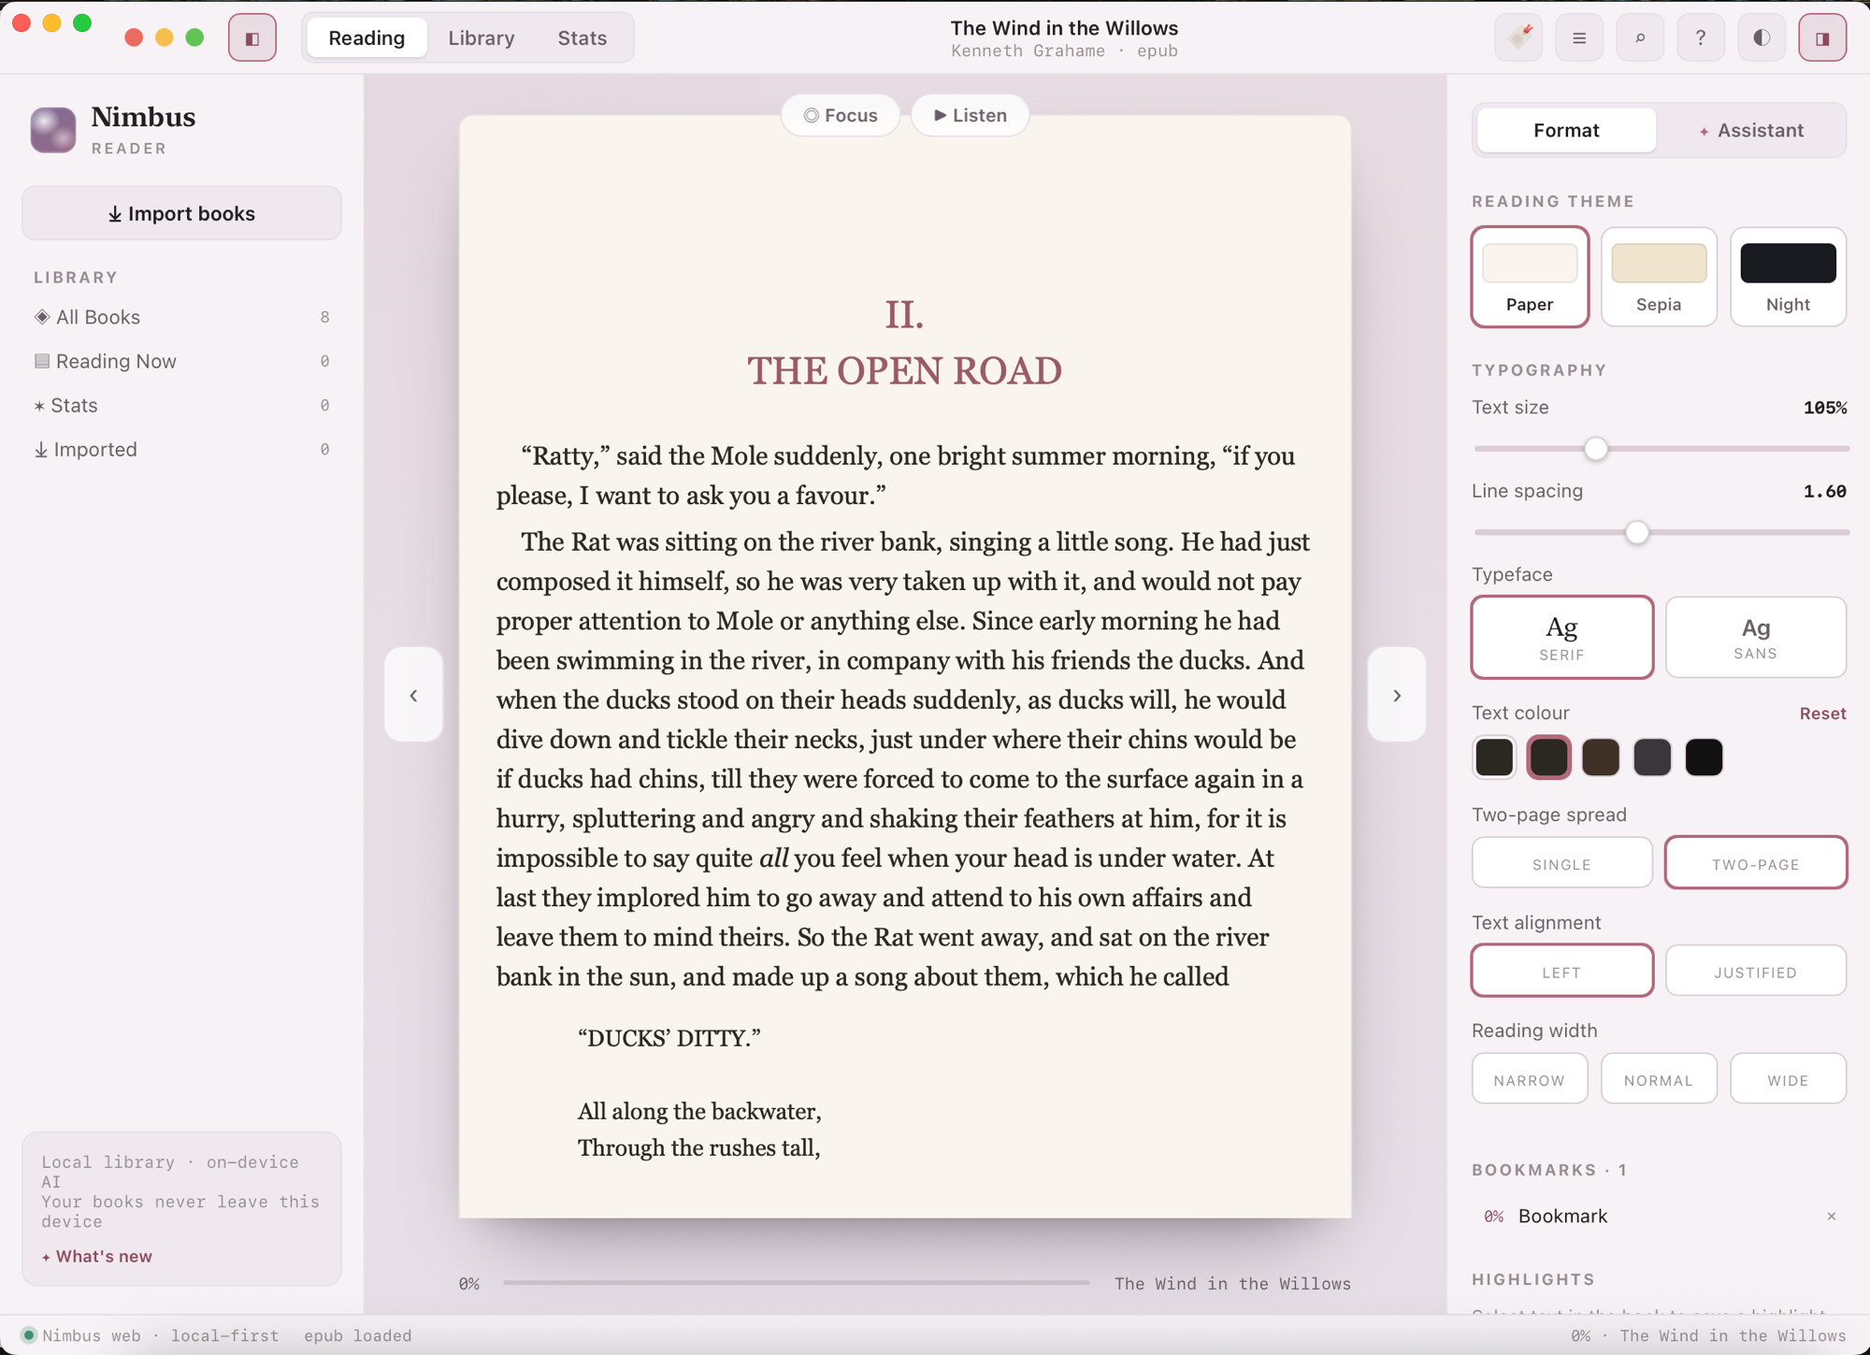Set Single page spread

coord(1561,863)
